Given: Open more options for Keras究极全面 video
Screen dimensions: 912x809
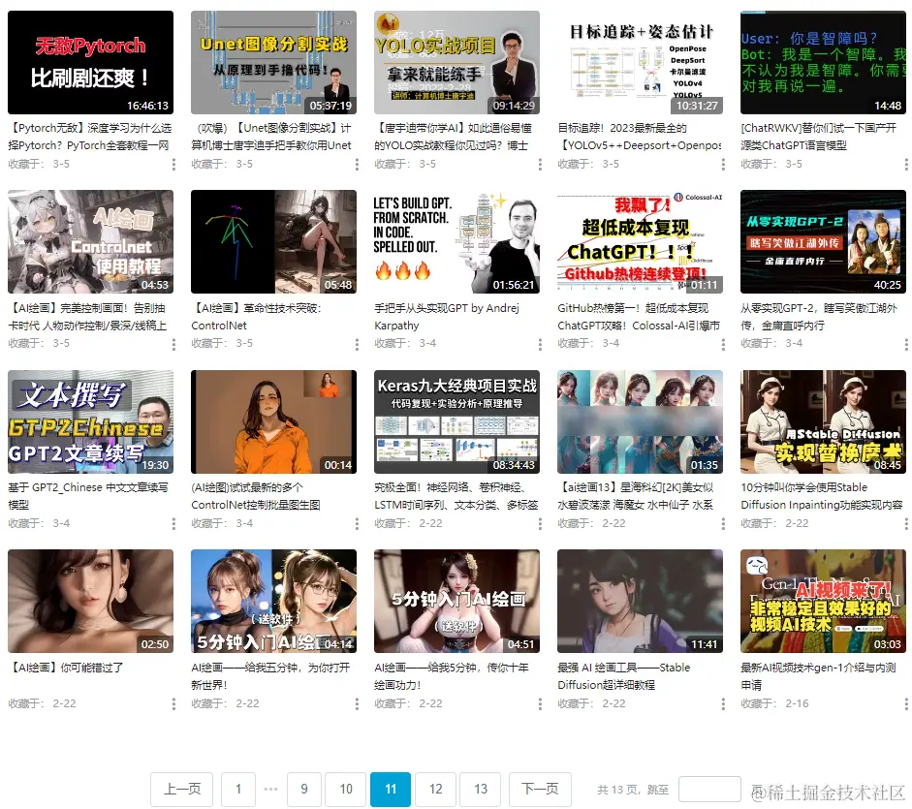Looking at the screenshot, I should 540,524.
